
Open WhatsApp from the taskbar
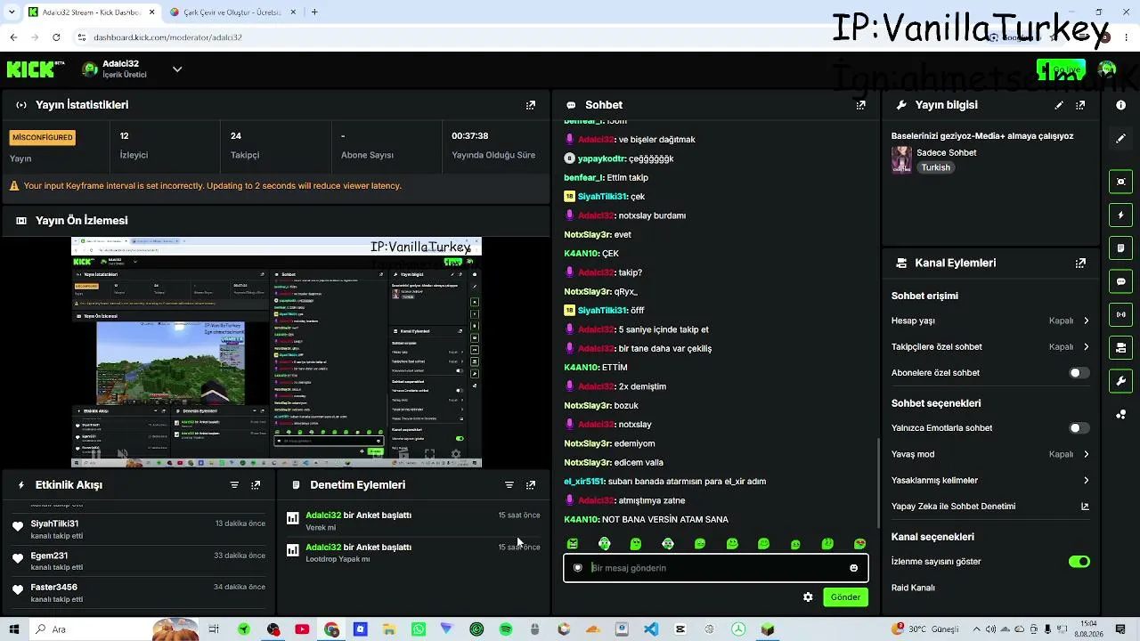[x=419, y=629]
